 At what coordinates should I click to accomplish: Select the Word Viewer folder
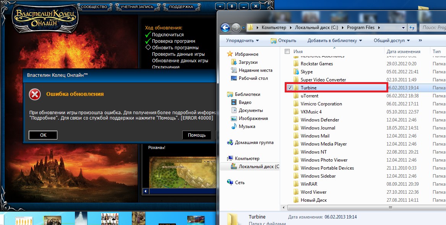[313, 192]
